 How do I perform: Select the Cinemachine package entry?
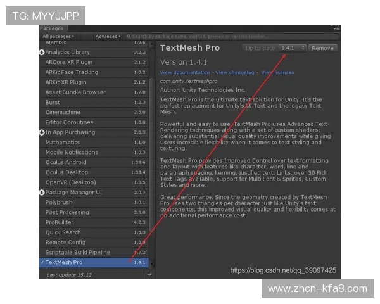(x=63, y=112)
